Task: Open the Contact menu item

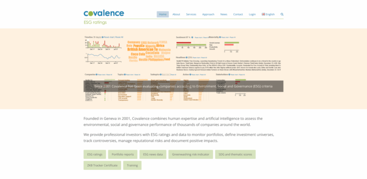Action: click(x=238, y=14)
